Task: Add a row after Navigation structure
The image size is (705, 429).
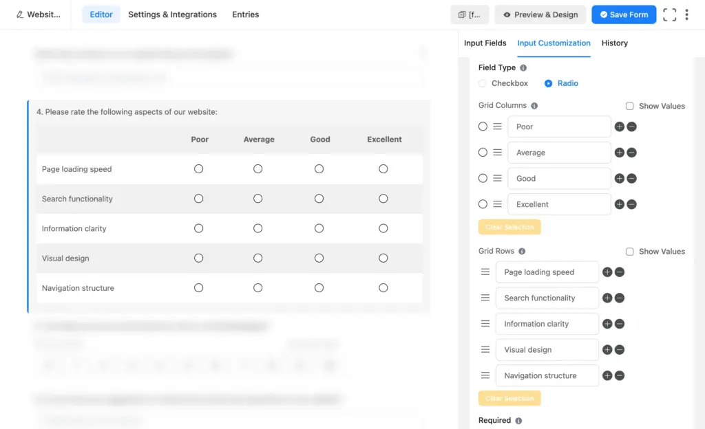Action: [607, 375]
